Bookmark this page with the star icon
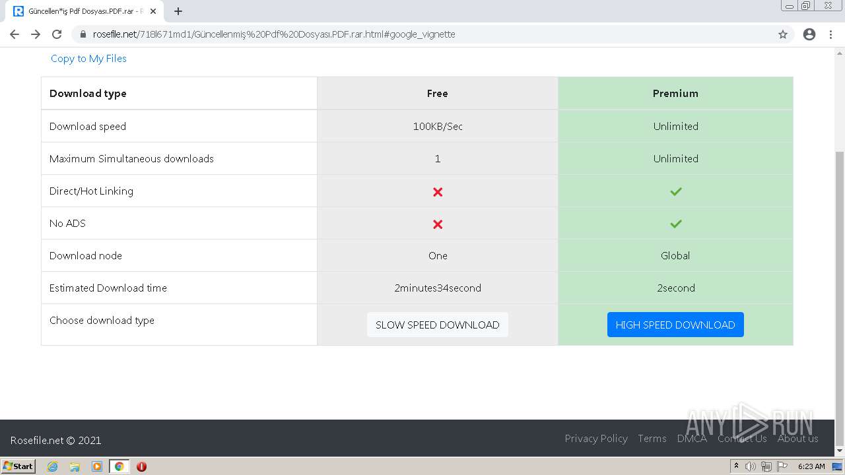845x475 pixels. click(783, 34)
